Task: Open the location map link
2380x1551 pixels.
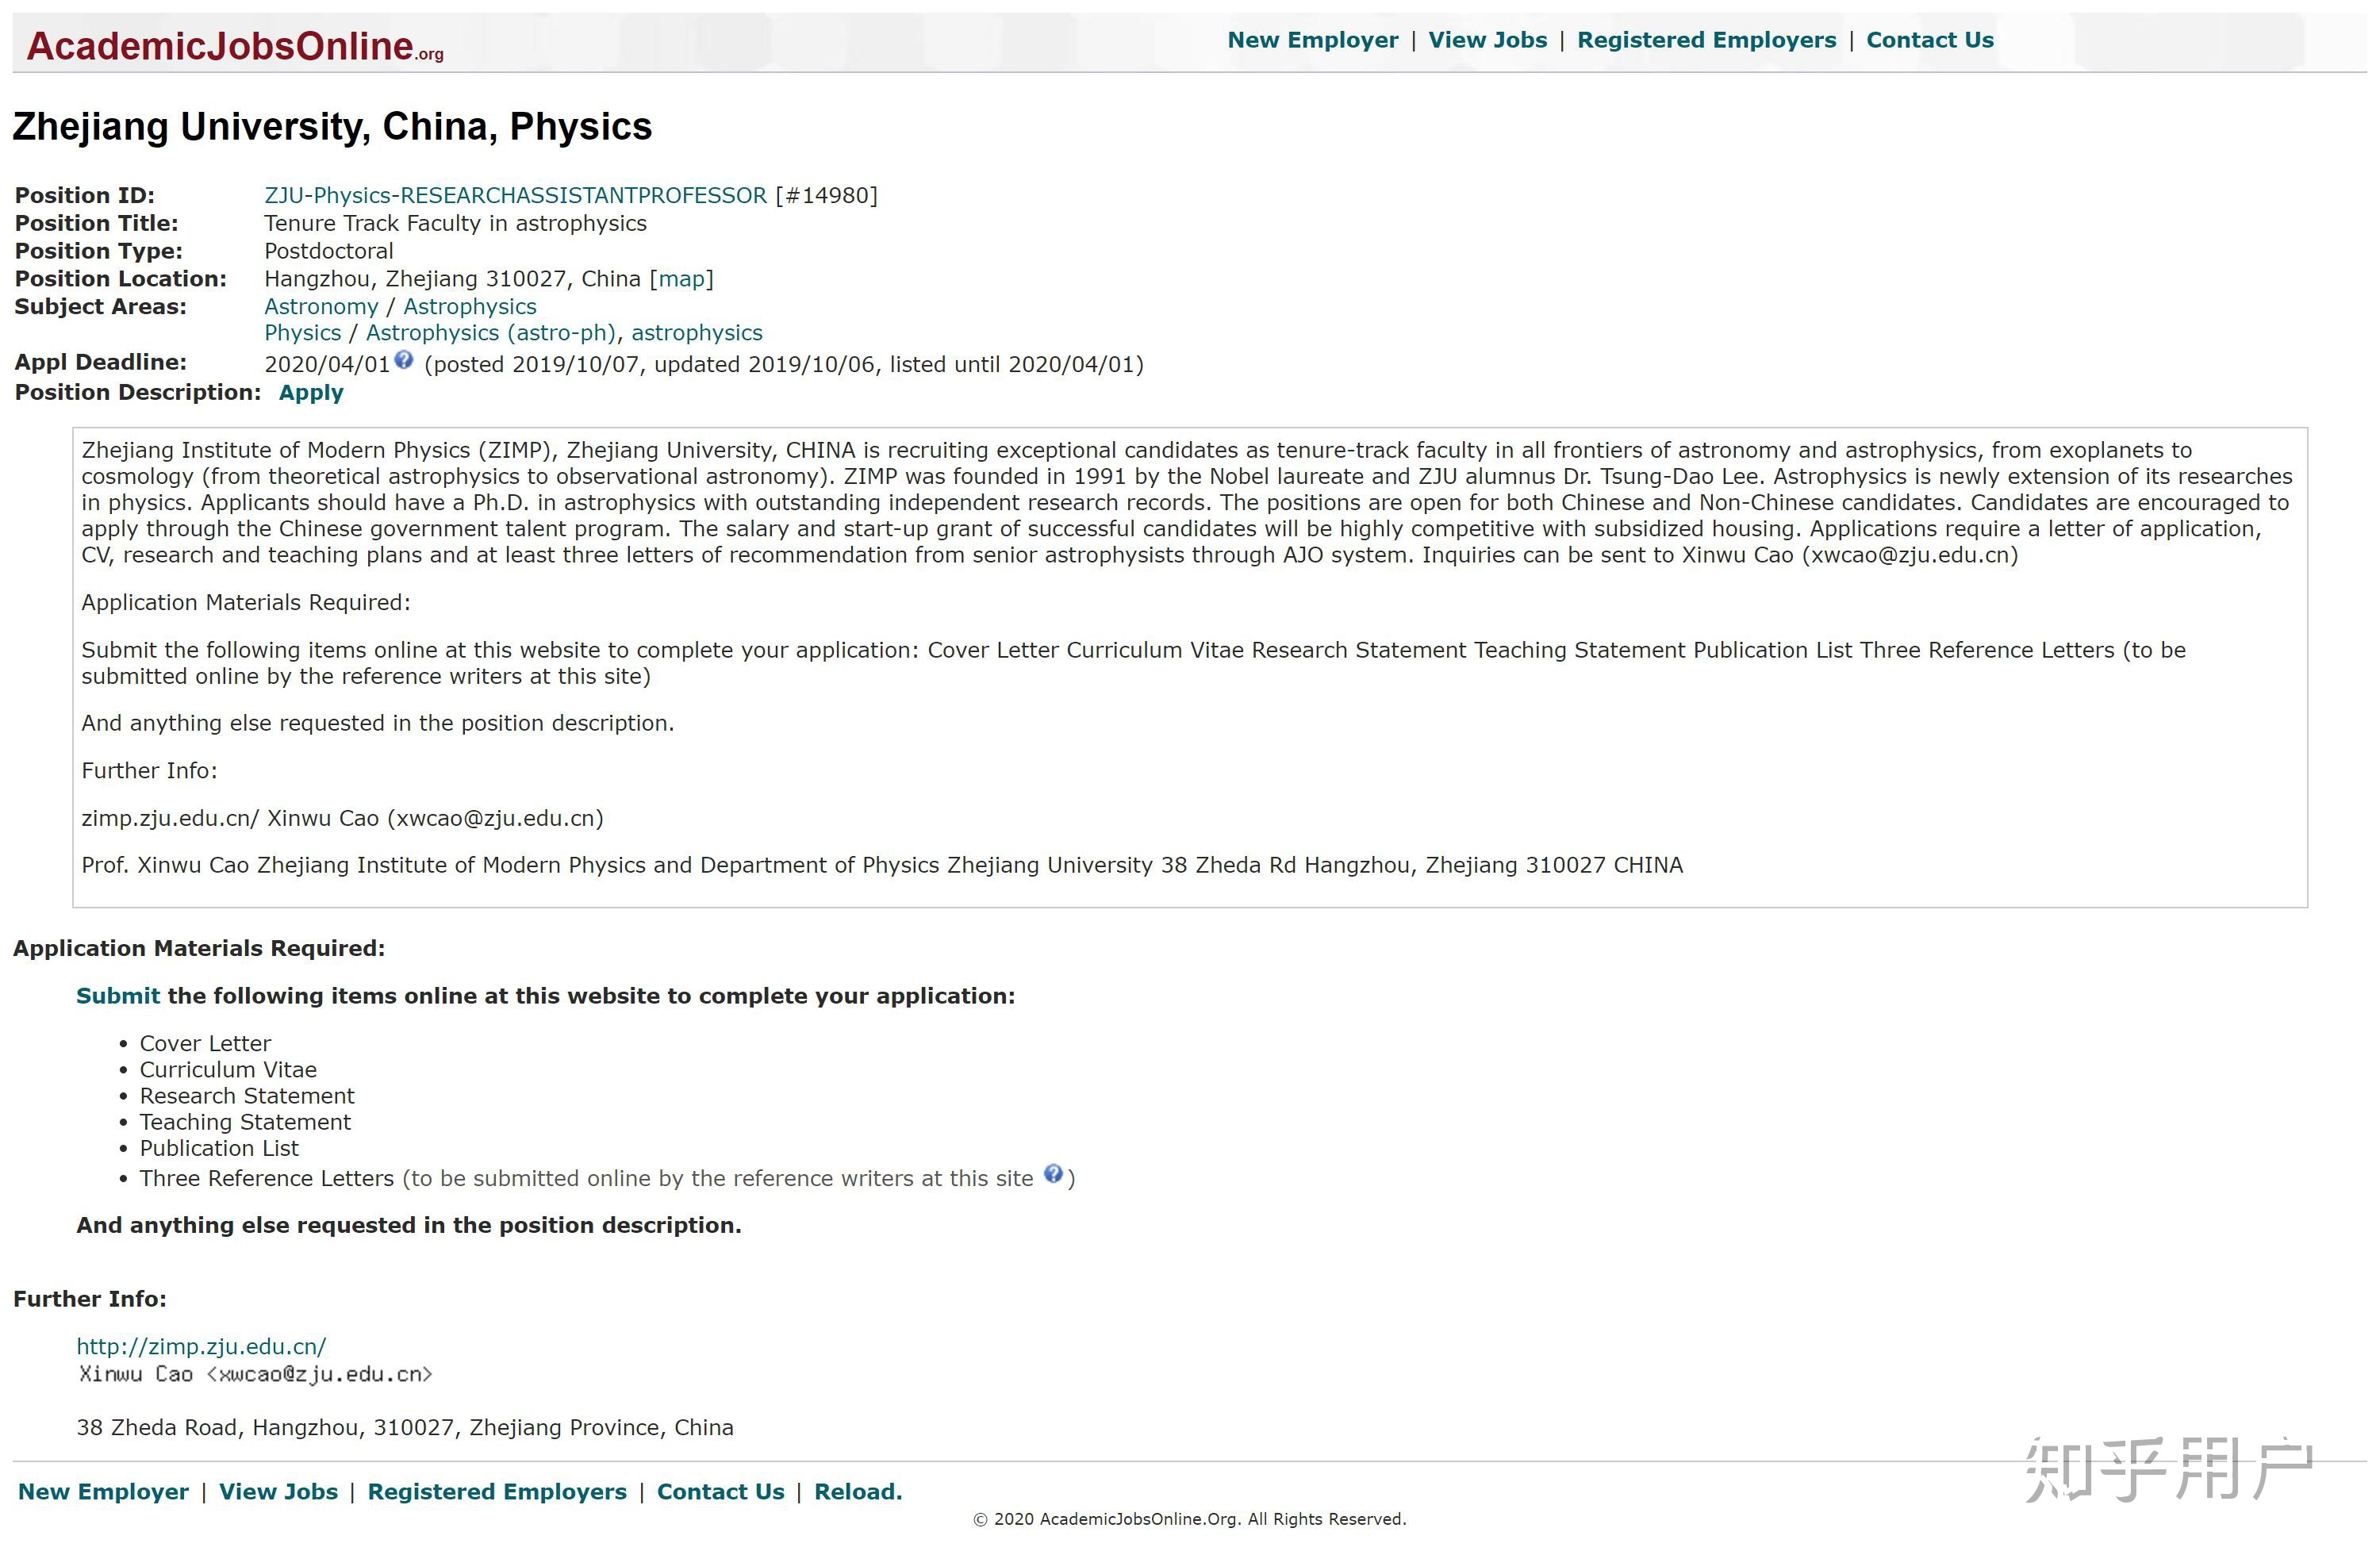Action: click(x=682, y=279)
